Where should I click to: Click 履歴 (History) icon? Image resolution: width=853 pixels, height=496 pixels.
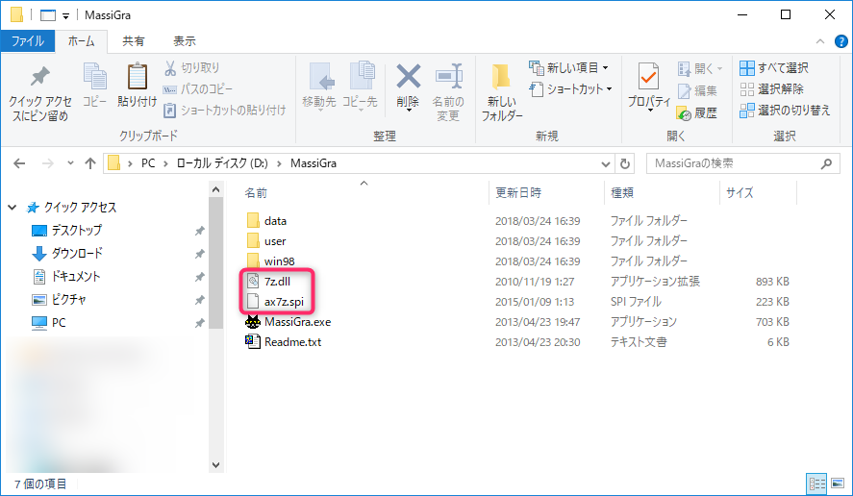point(684,113)
